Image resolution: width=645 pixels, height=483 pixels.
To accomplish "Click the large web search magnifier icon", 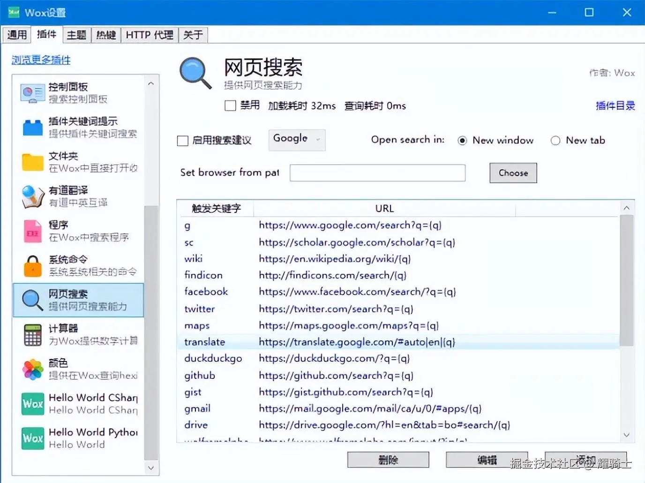I will [x=195, y=73].
